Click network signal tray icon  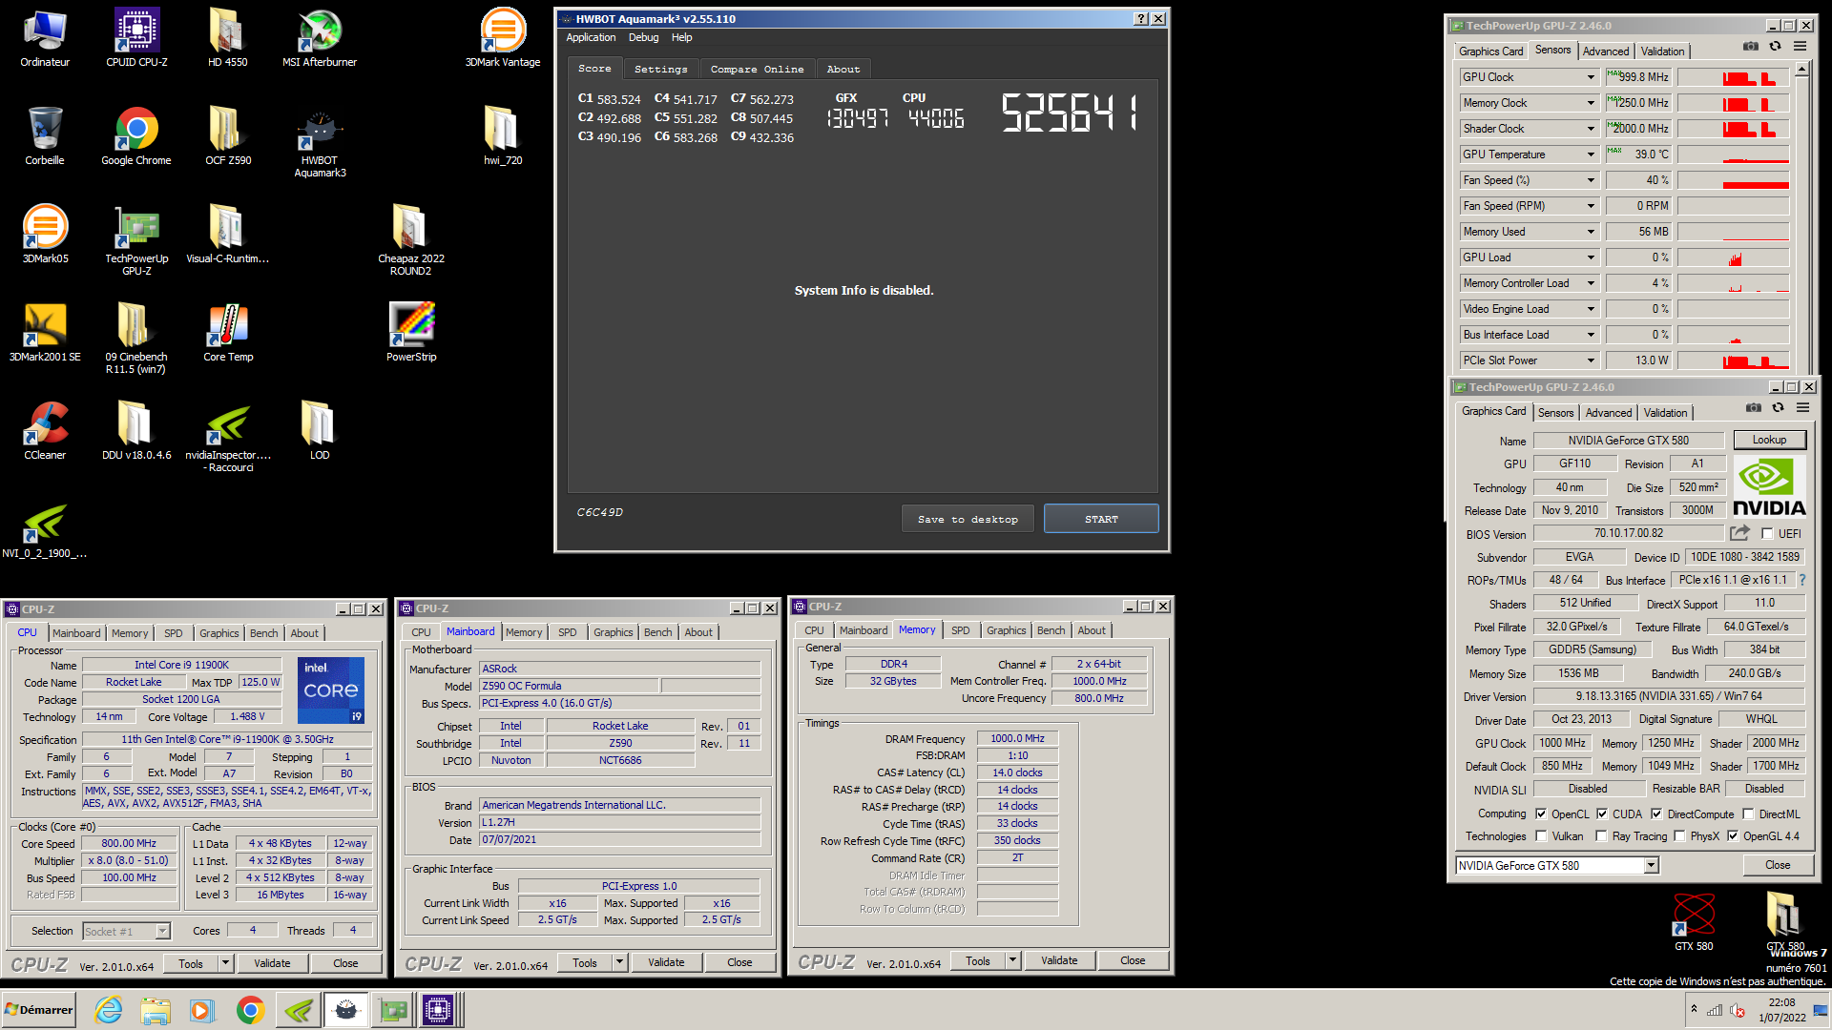[1715, 1010]
